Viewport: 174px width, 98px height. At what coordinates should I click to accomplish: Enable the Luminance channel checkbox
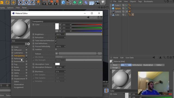(x=27, y=53)
